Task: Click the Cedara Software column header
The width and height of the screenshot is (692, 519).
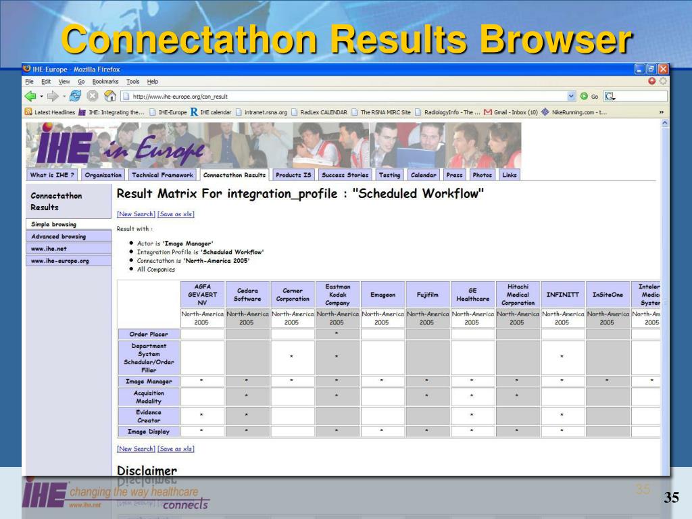Action: coord(247,295)
